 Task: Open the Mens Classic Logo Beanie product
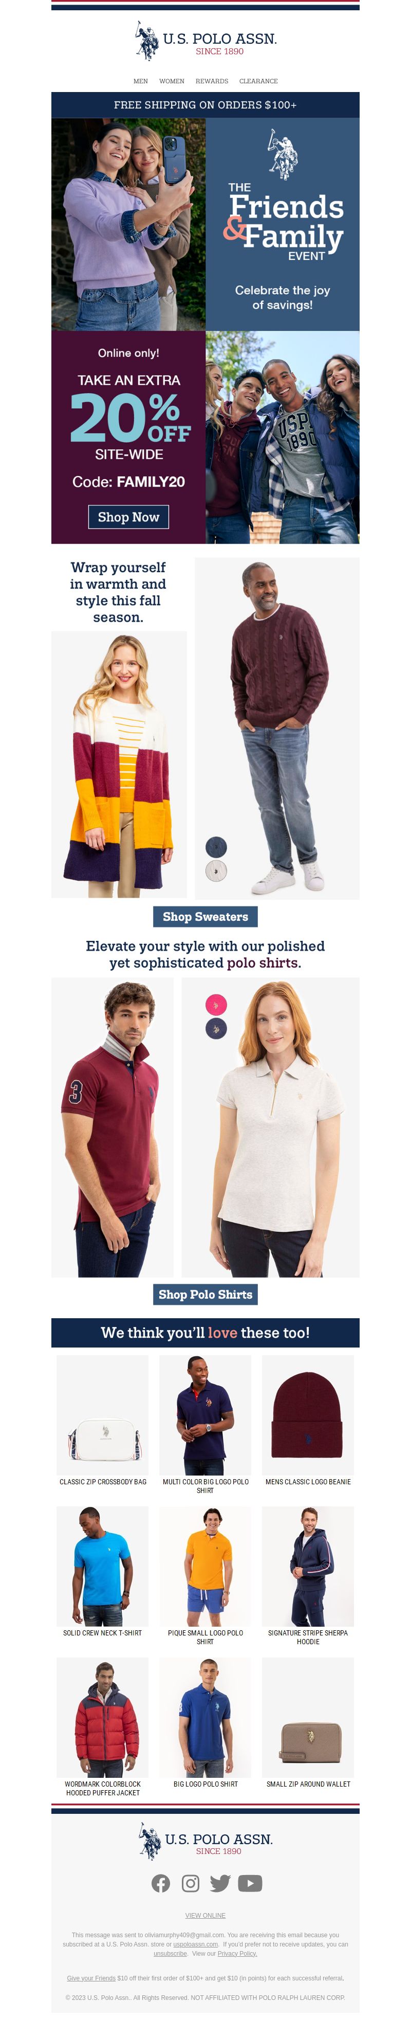tap(308, 1415)
